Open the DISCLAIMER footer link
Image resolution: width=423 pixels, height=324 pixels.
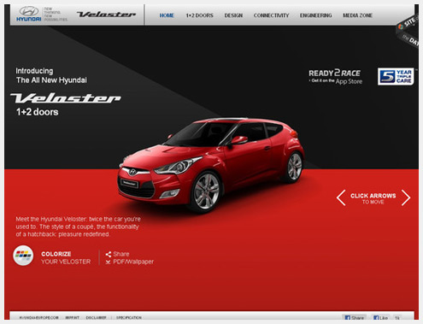(96, 317)
